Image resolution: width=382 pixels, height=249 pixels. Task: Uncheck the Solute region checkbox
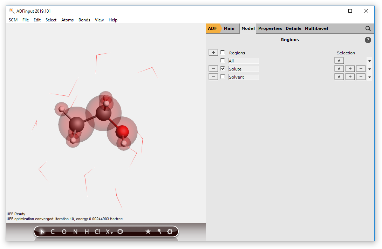(223, 69)
